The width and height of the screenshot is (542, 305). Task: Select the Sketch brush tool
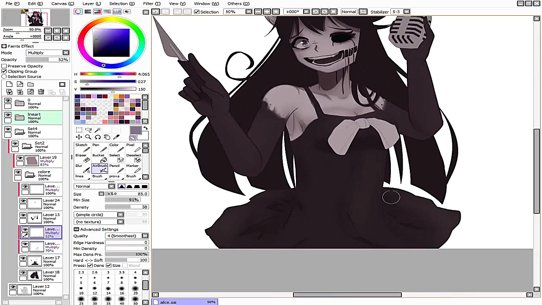click(82, 147)
